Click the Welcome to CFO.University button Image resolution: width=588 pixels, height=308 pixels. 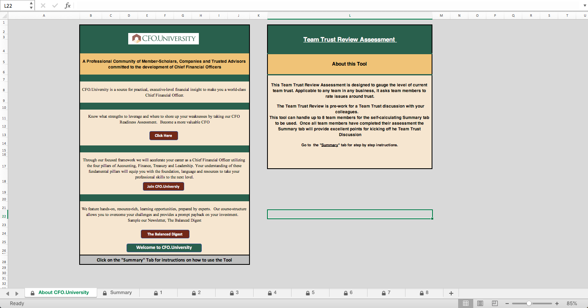pyautogui.click(x=164, y=248)
